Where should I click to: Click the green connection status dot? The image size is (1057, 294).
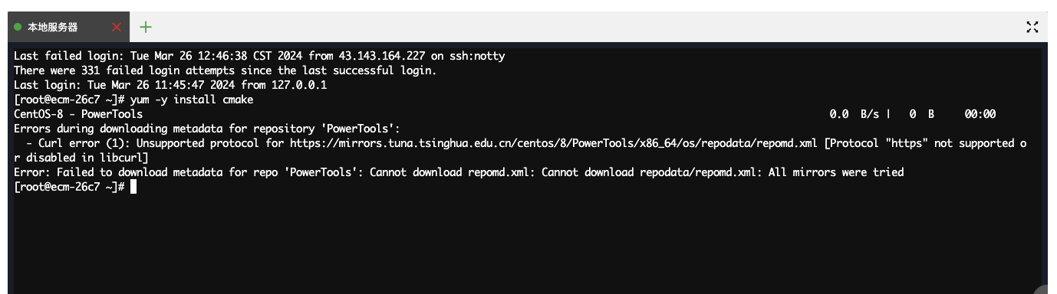coord(18,27)
